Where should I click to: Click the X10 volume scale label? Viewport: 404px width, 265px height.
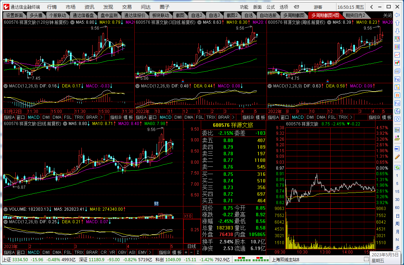click(x=188, y=216)
